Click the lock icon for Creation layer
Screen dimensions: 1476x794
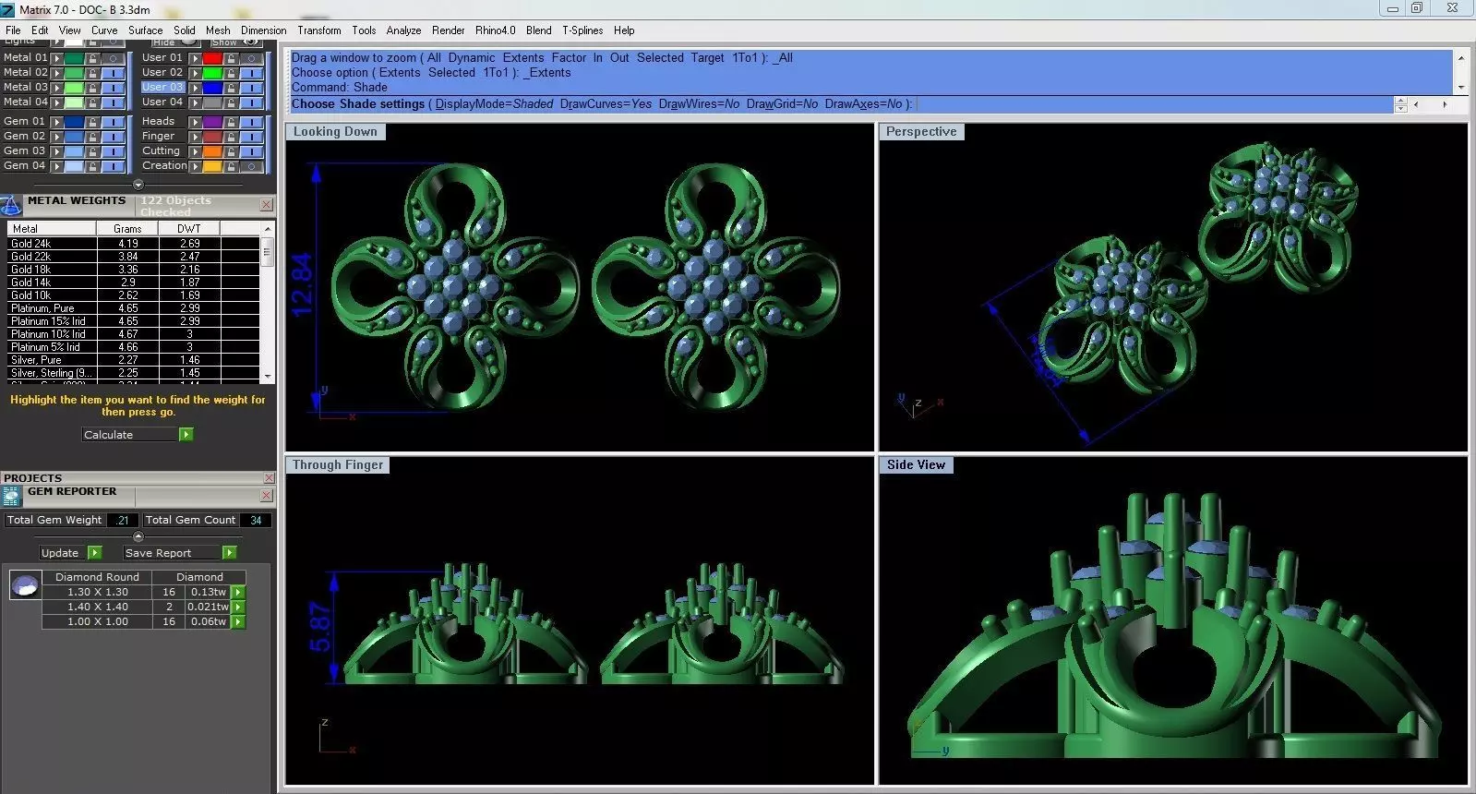[x=231, y=166]
